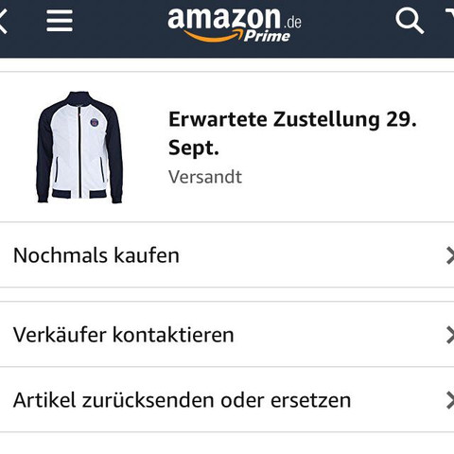The height and width of the screenshot is (454, 454).
Task: Click the Erwartete Zustellung 29. Sept. heading
Action: click(292, 133)
